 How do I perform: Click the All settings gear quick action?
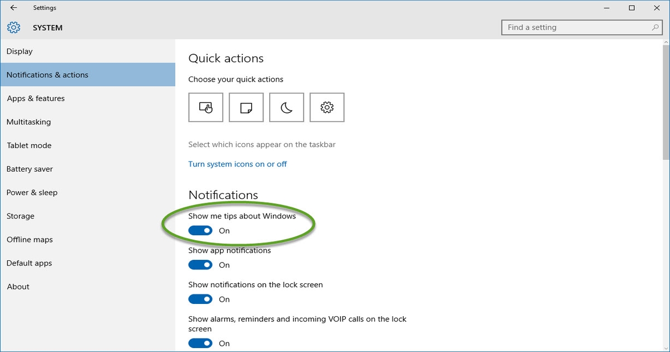327,107
